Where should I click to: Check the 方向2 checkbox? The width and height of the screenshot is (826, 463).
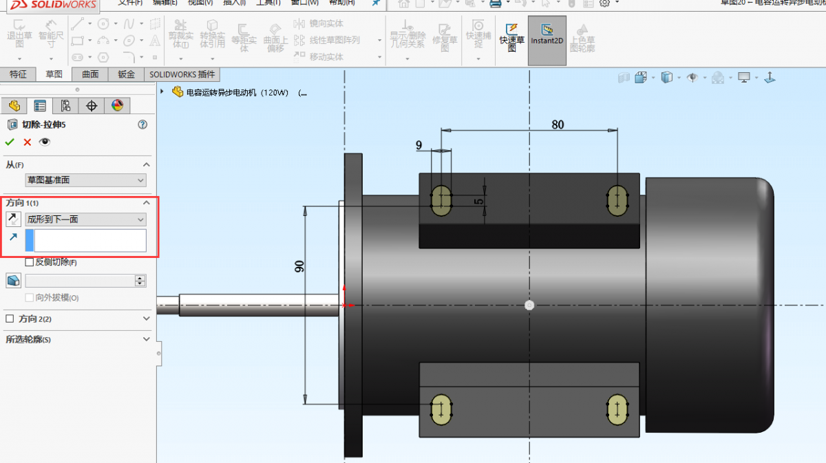click(10, 319)
